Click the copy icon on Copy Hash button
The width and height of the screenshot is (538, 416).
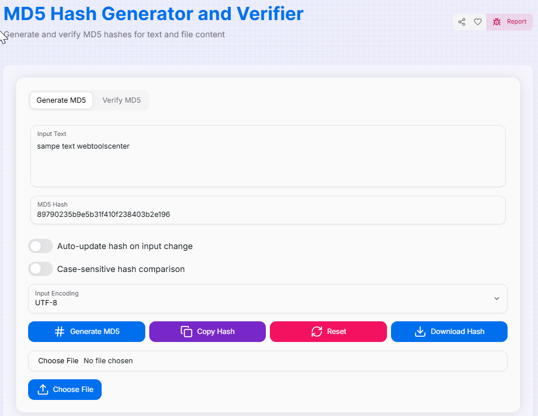pyautogui.click(x=186, y=332)
